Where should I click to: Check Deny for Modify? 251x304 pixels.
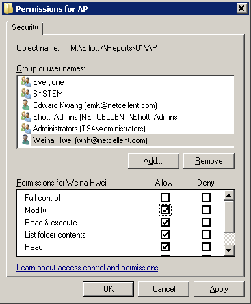tap(206, 210)
